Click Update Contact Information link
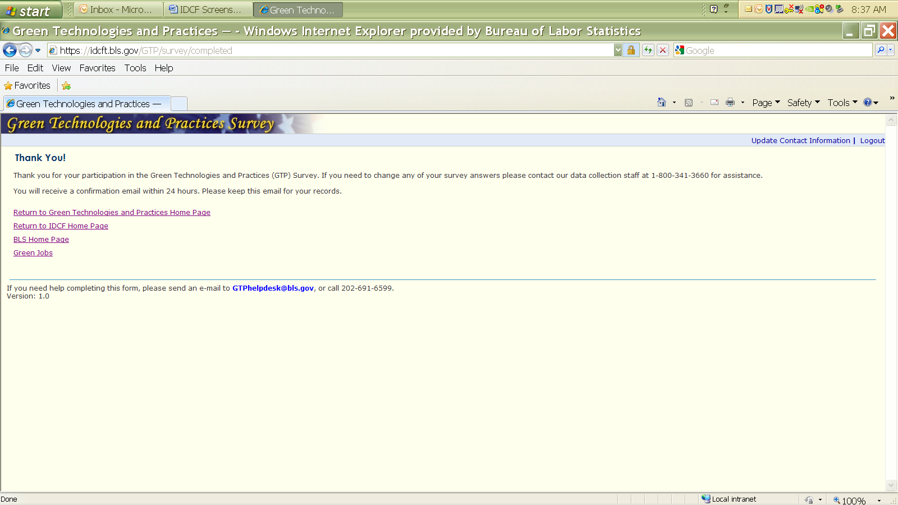Image resolution: width=898 pixels, height=505 pixels. [800, 141]
